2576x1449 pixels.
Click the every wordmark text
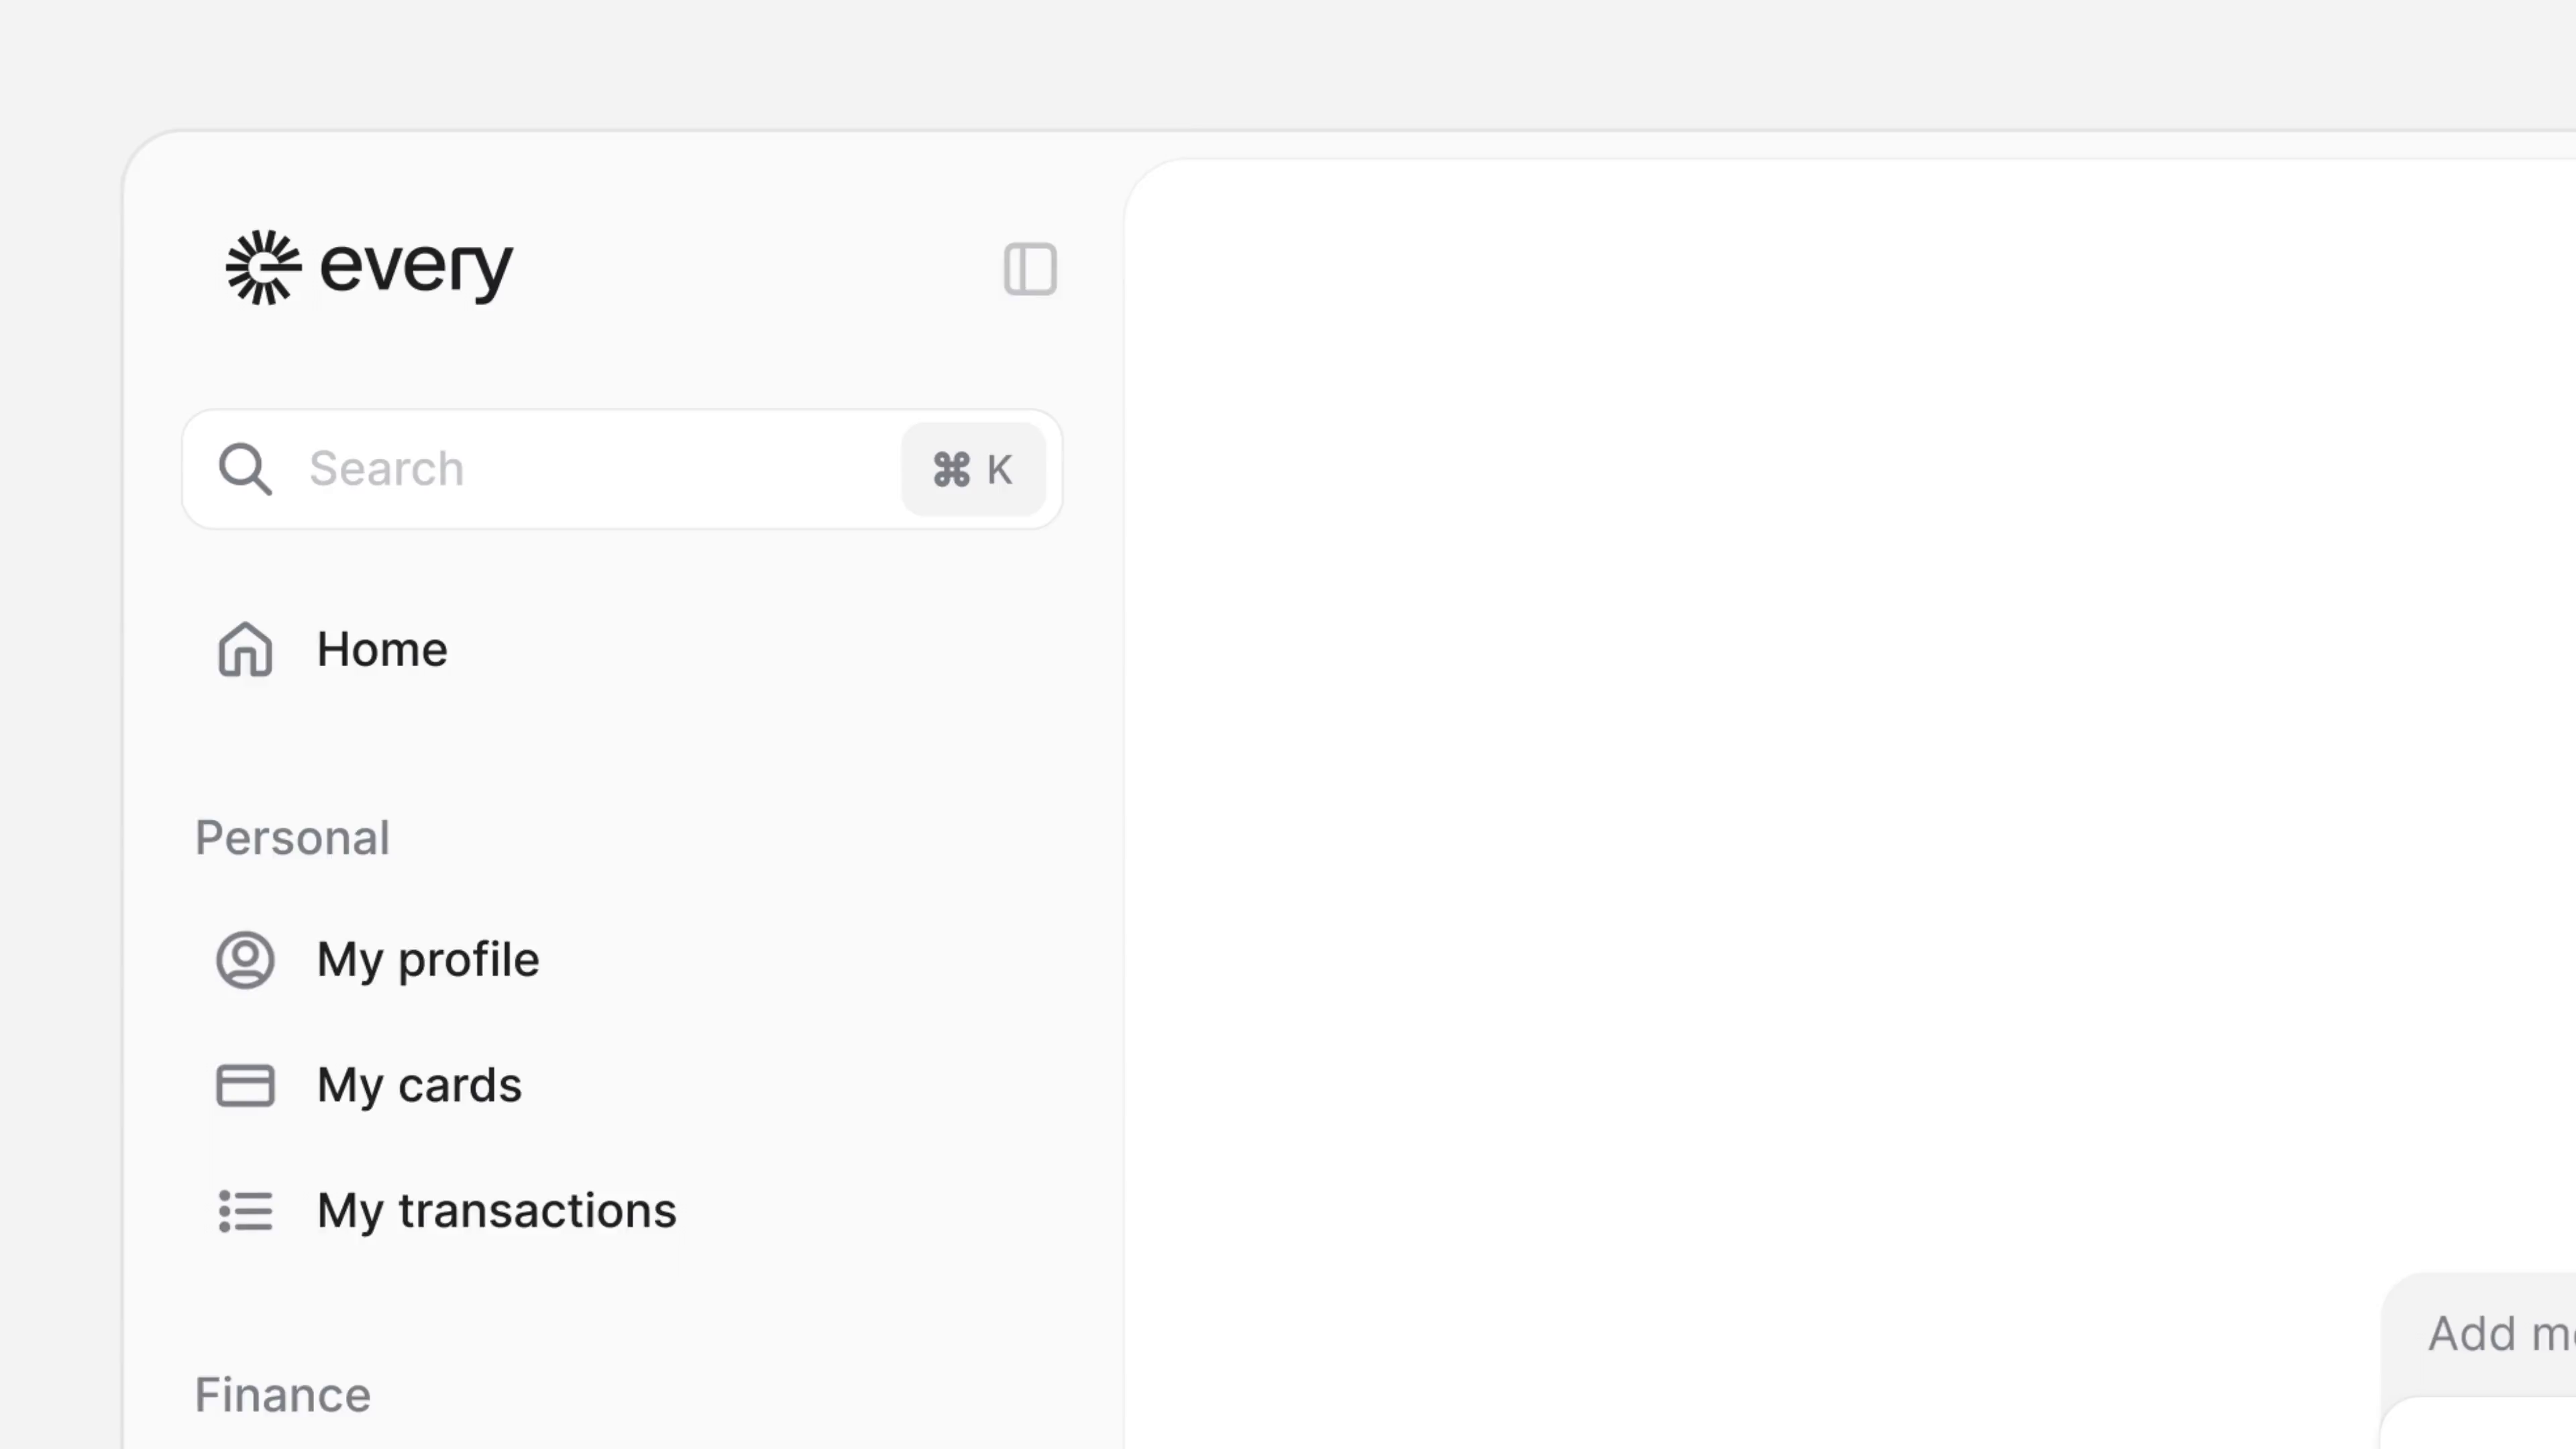pos(416,268)
